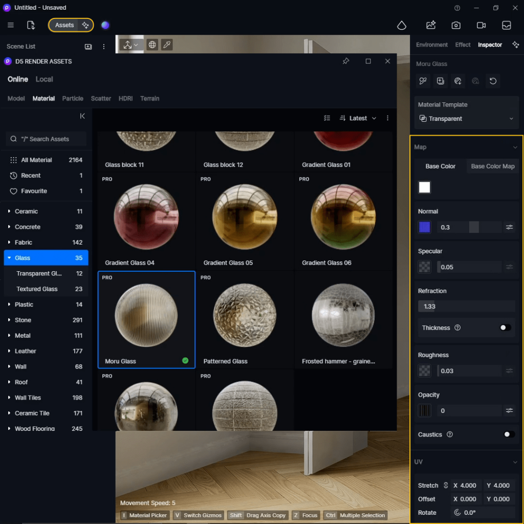Open the hamburger main menu
524x524 pixels.
[x=10, y=25]
